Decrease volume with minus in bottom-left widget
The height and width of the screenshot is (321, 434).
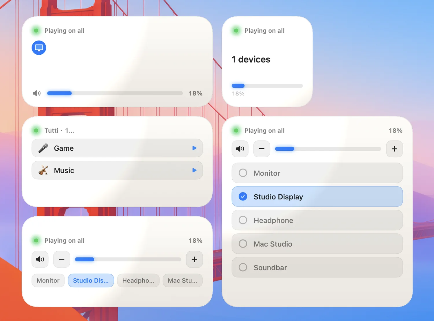62,259
